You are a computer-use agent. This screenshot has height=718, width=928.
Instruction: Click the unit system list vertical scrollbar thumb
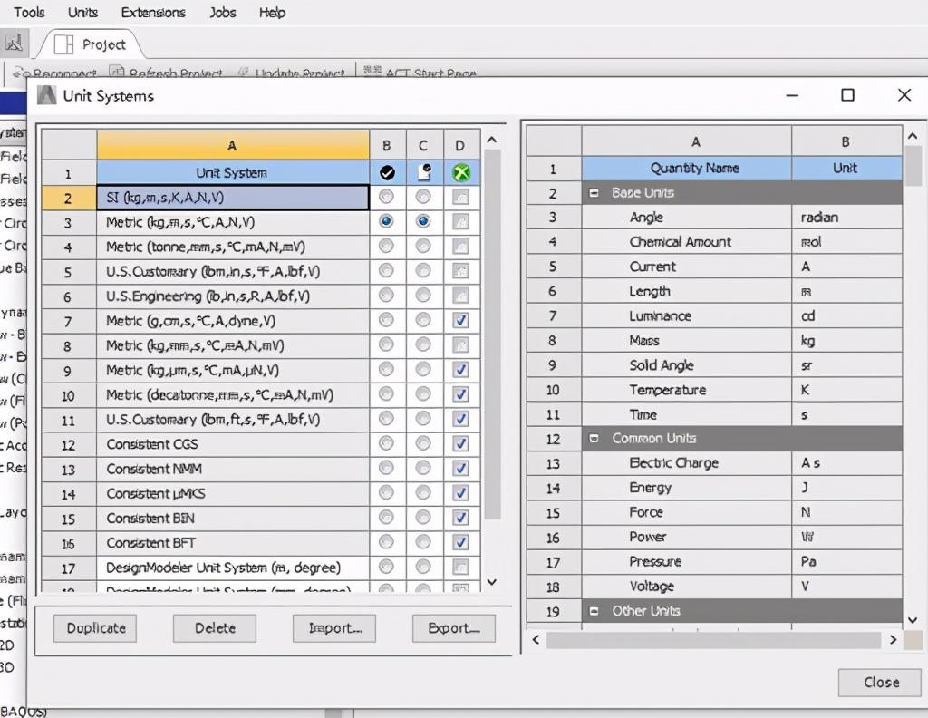[x=492, y=335]
